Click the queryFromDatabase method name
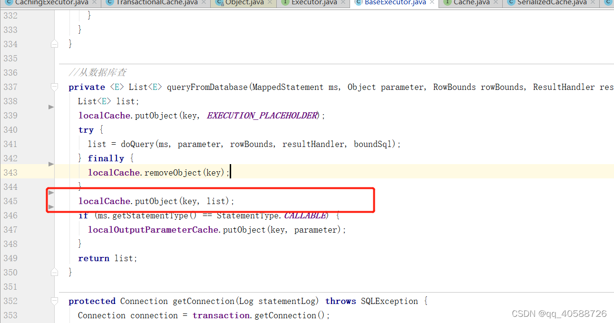This screenshot has height=323, width=614. click(207, 87)
